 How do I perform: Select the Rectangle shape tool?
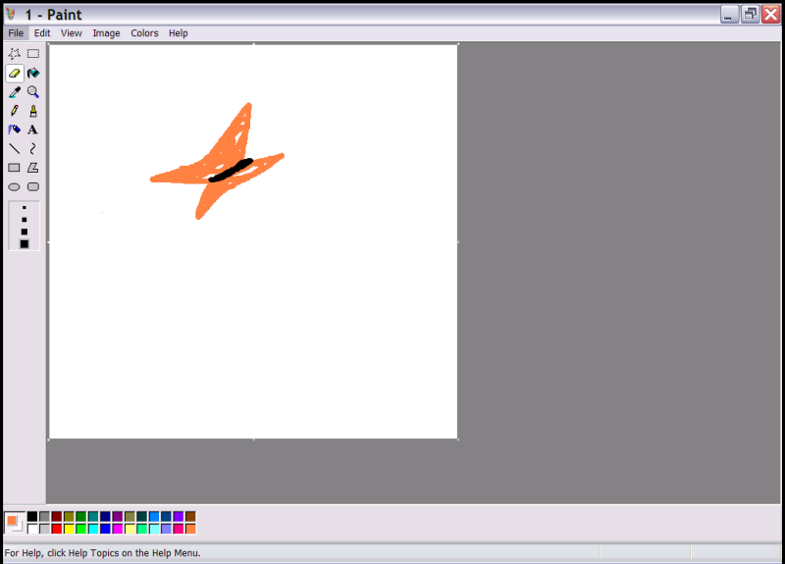click(x=15, y=168)
